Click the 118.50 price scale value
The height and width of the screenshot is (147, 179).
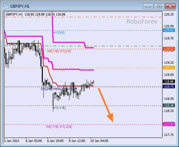coord(169,99)
